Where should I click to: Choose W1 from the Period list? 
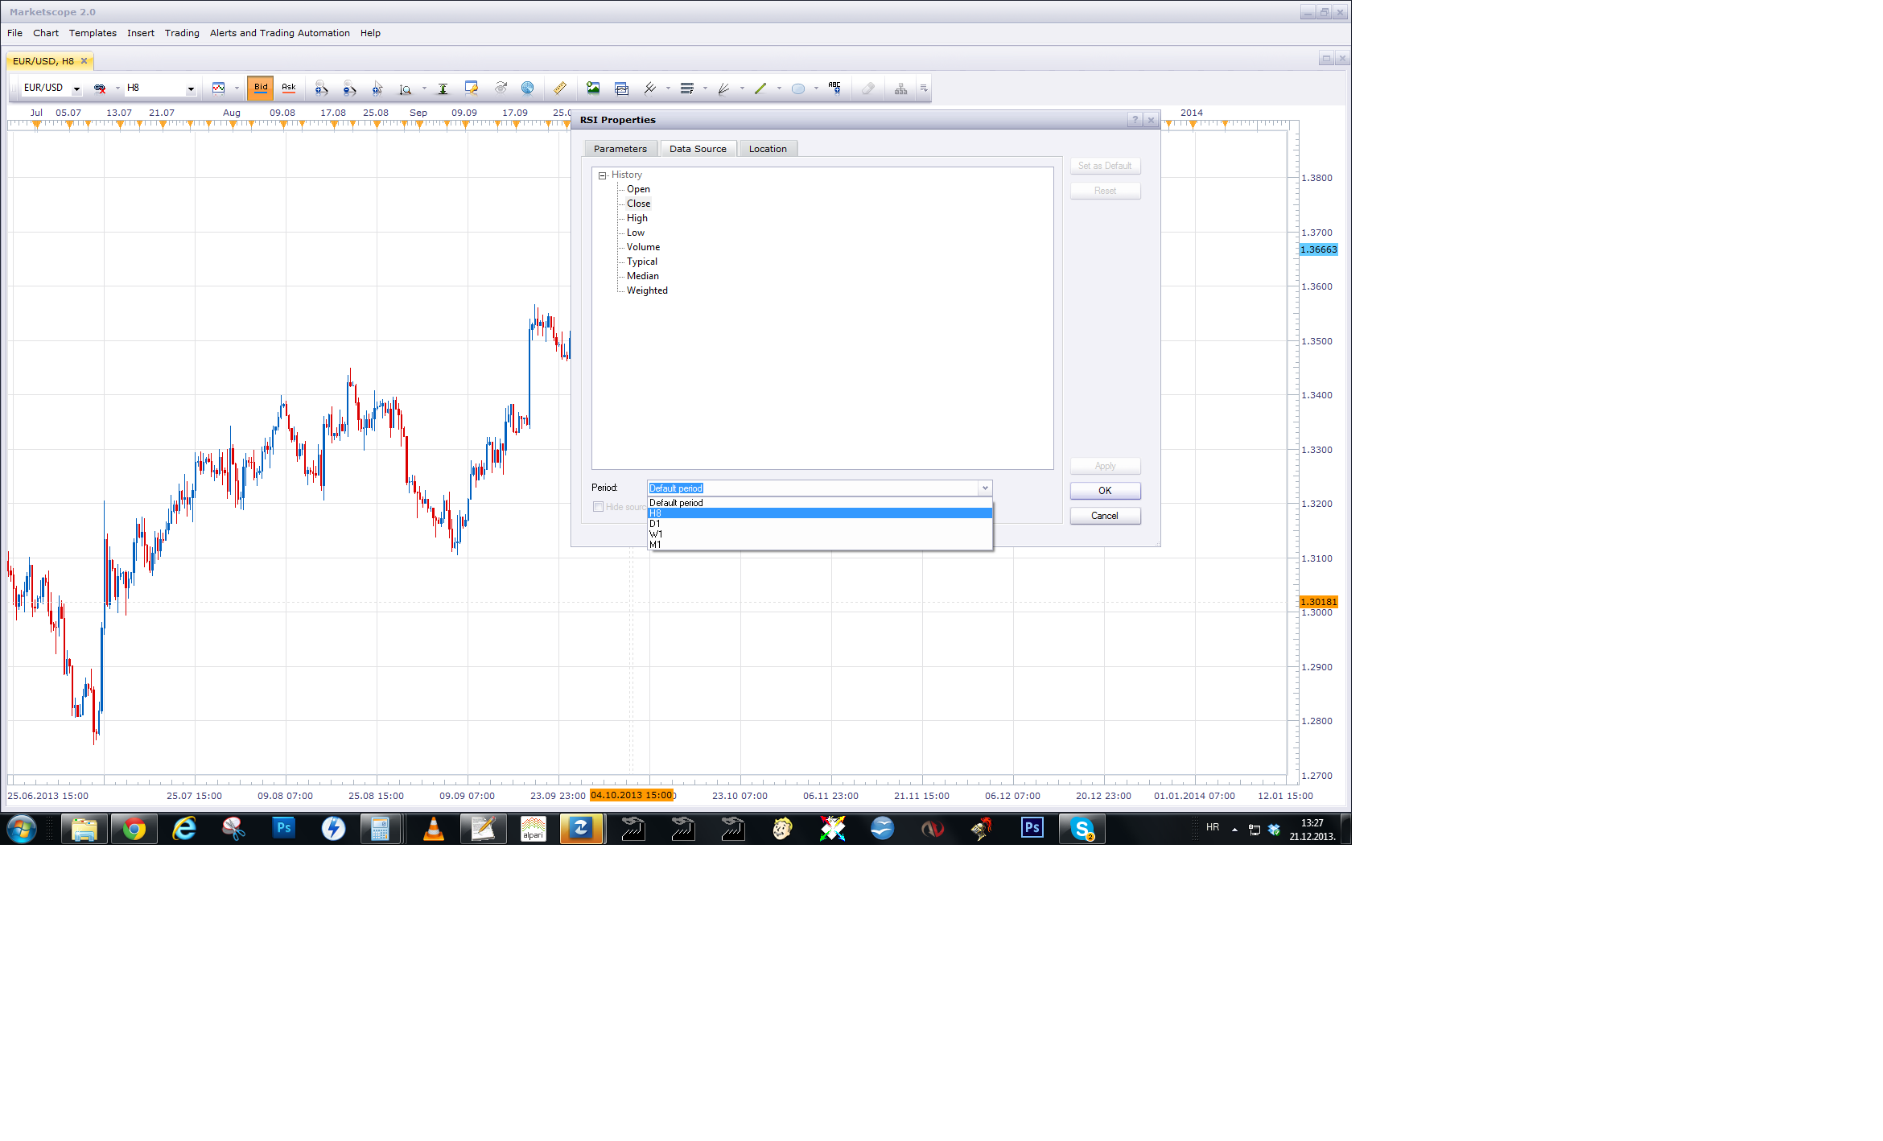tap(820, 534)
